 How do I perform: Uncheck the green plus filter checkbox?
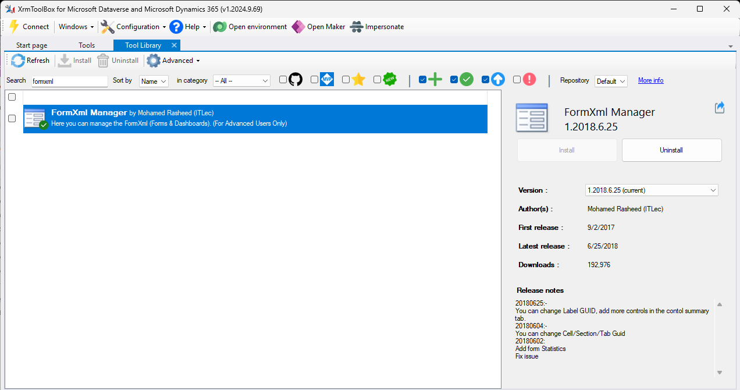point(422,80)
